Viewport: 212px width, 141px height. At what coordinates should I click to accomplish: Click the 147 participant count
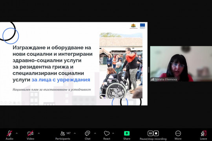[68, 133]
